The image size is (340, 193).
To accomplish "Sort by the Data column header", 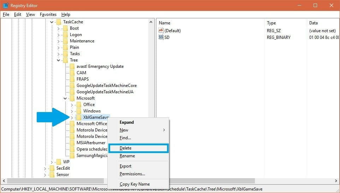I will pos(323,23).
